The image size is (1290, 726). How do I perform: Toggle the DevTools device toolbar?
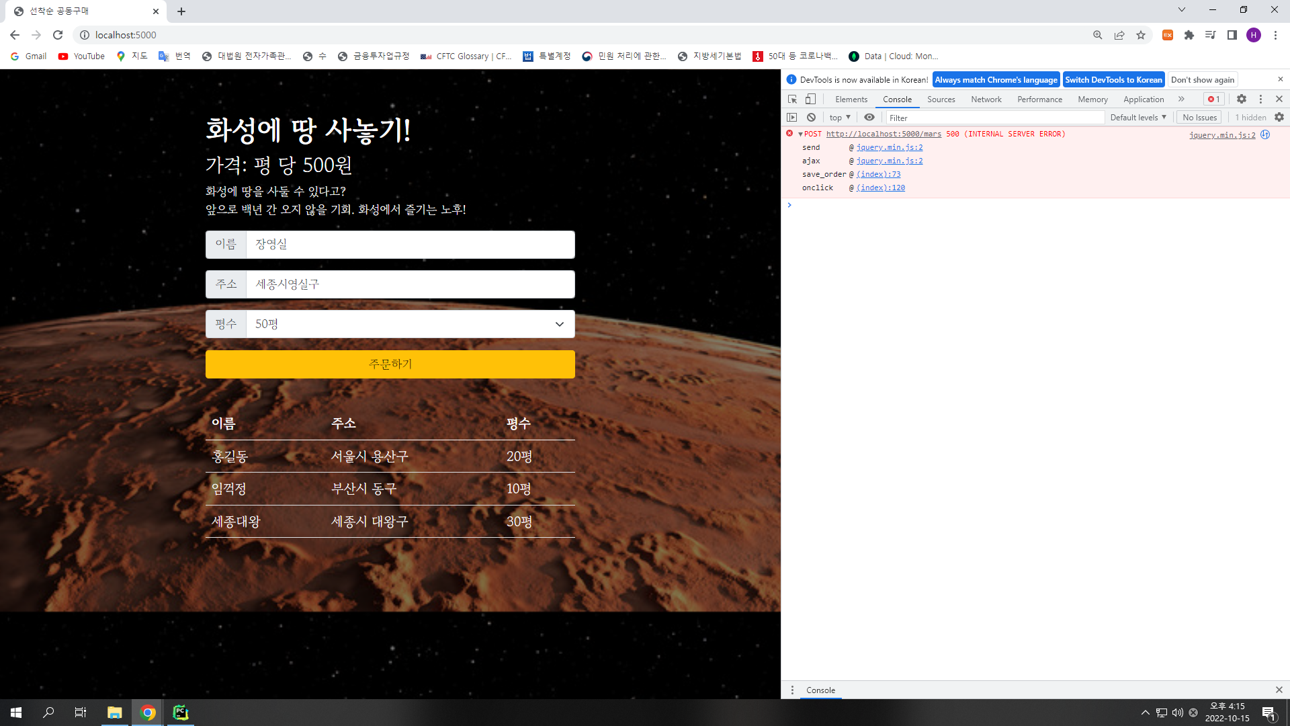(811, 99)
